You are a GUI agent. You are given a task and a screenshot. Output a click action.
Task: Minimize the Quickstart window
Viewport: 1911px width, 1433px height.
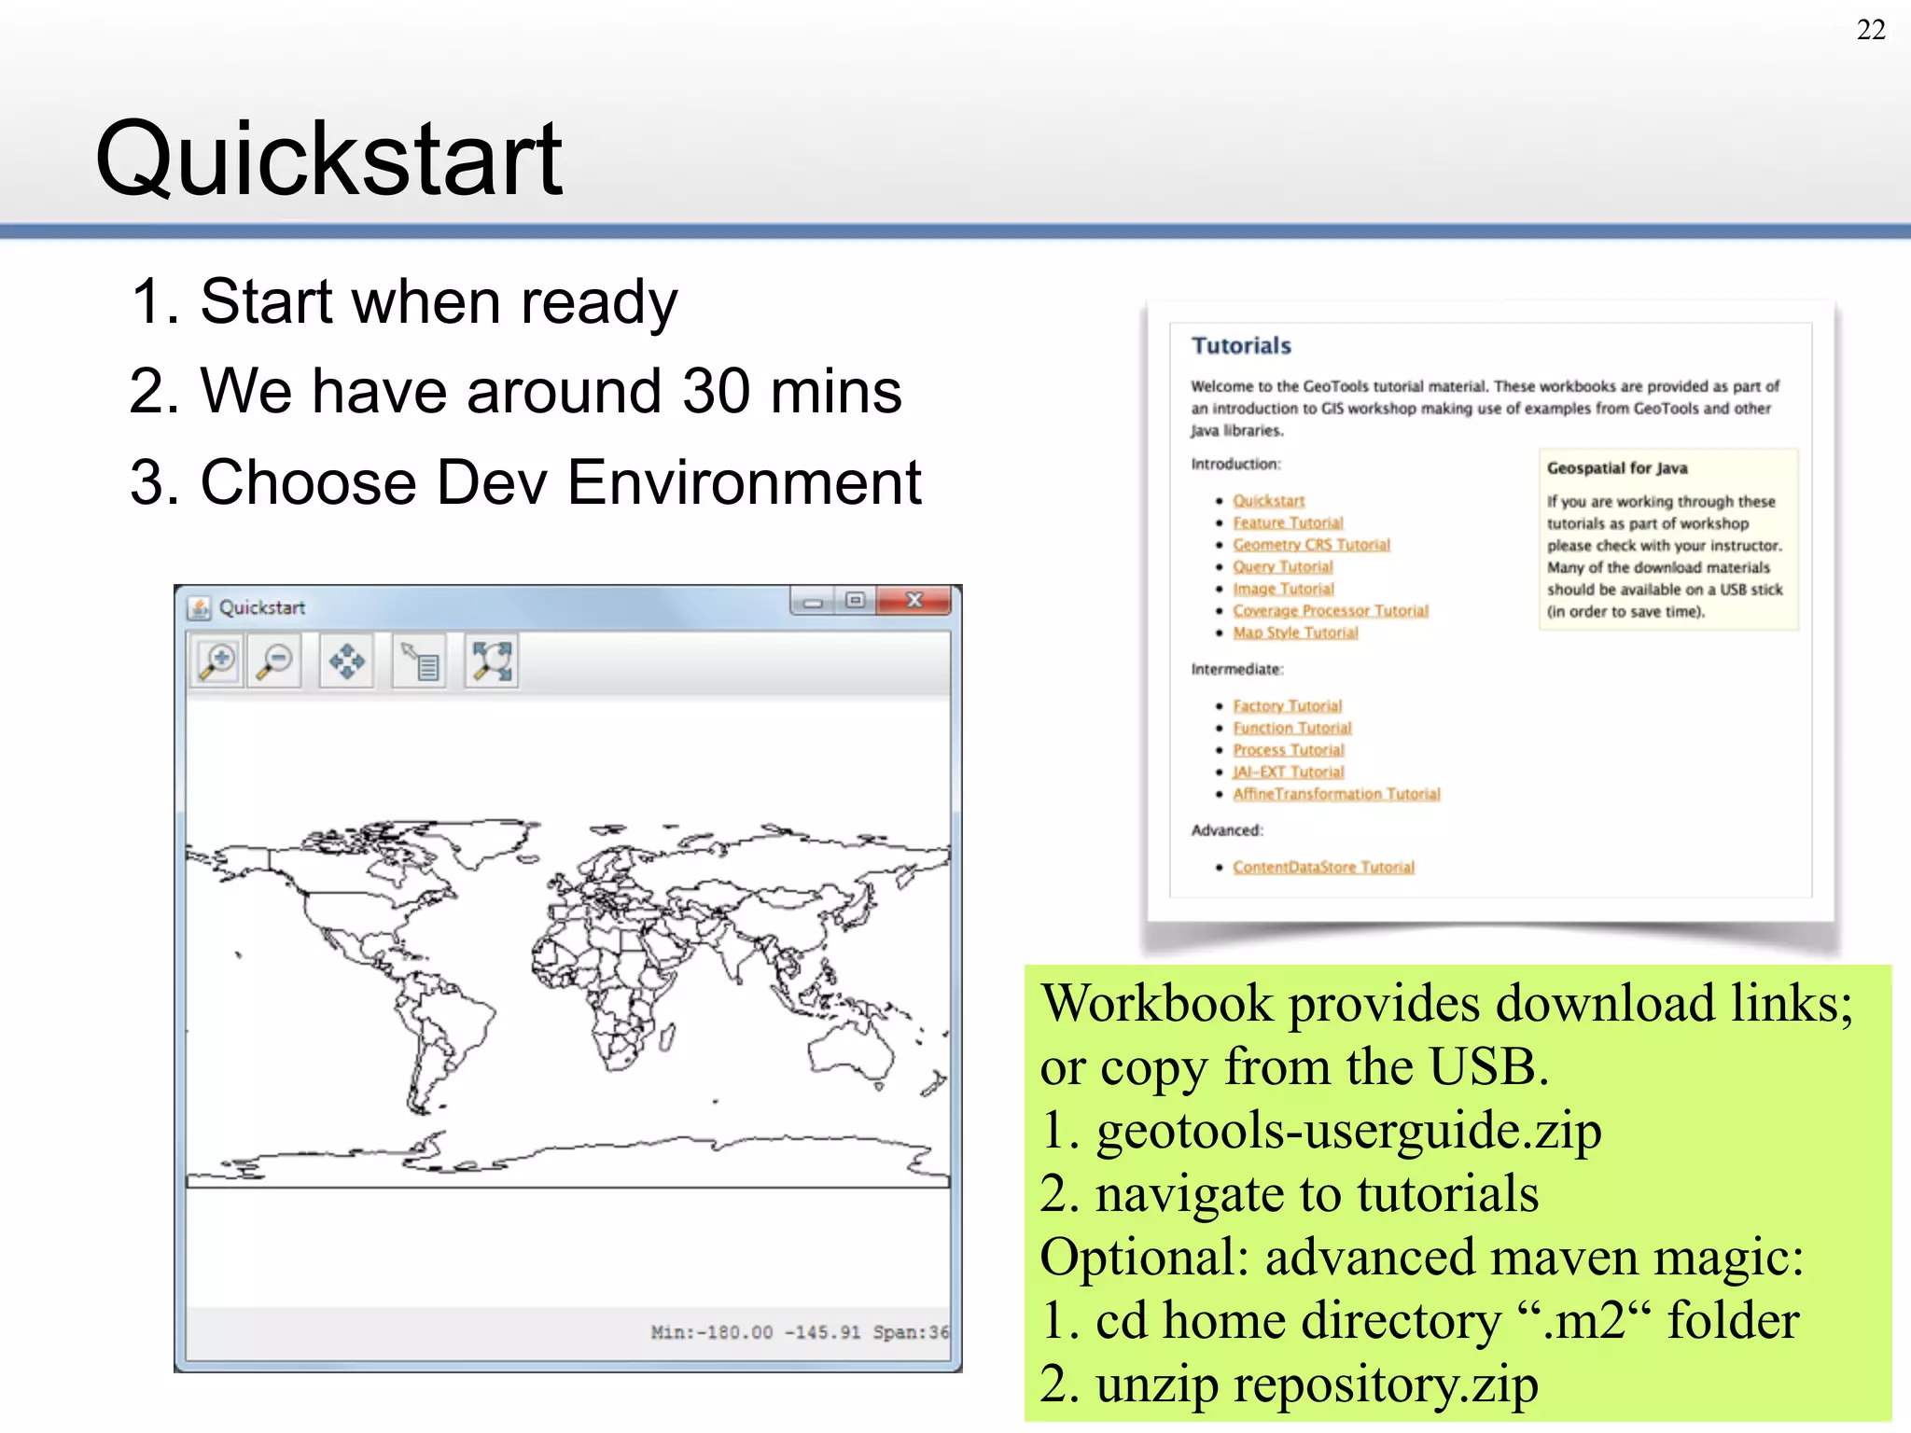click(814, 601)
